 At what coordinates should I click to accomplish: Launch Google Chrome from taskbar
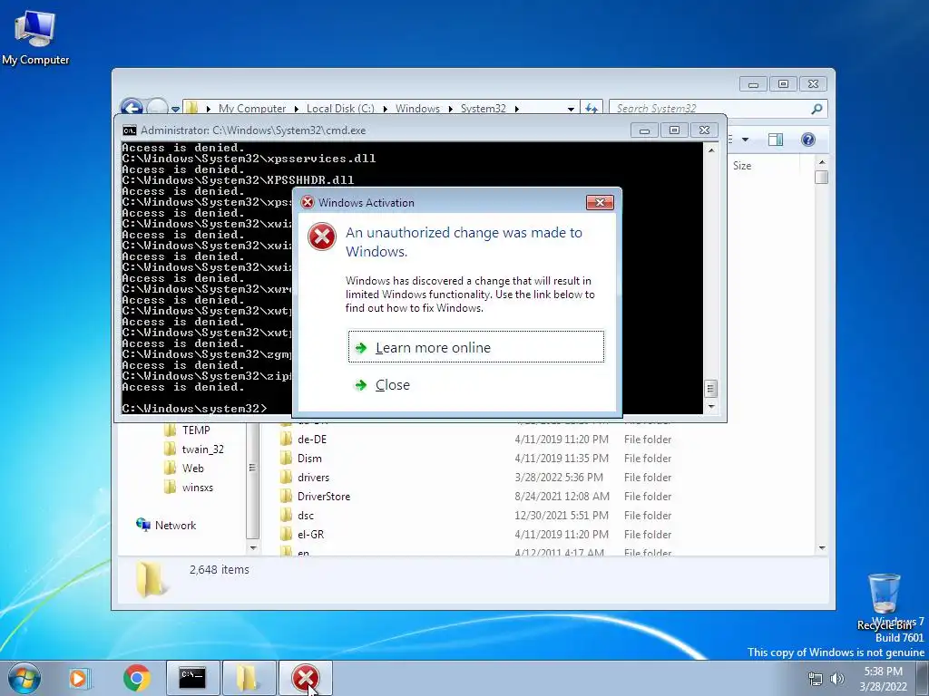coord(136,678)
